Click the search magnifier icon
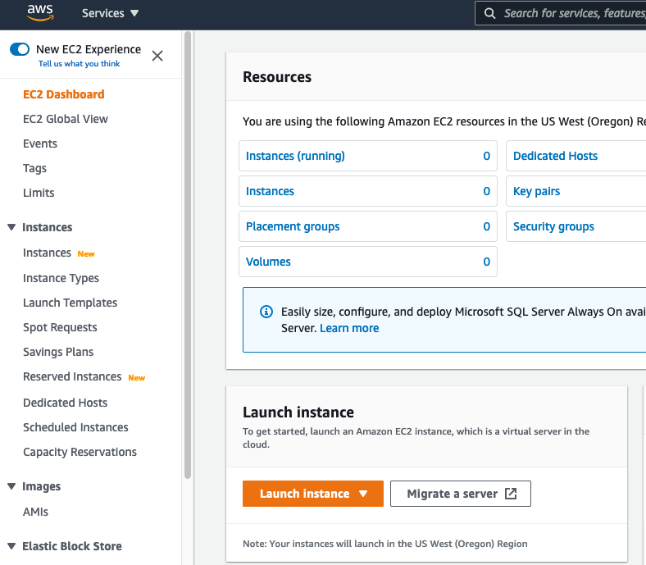646x565 pixels. click(489, 13)
